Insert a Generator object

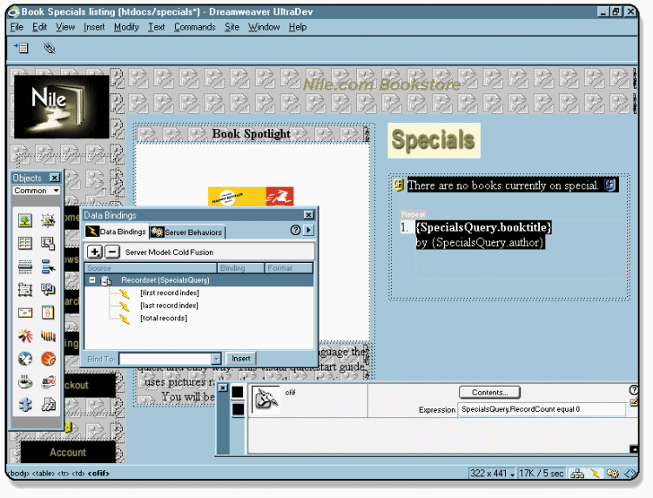(x=25, y=359)
